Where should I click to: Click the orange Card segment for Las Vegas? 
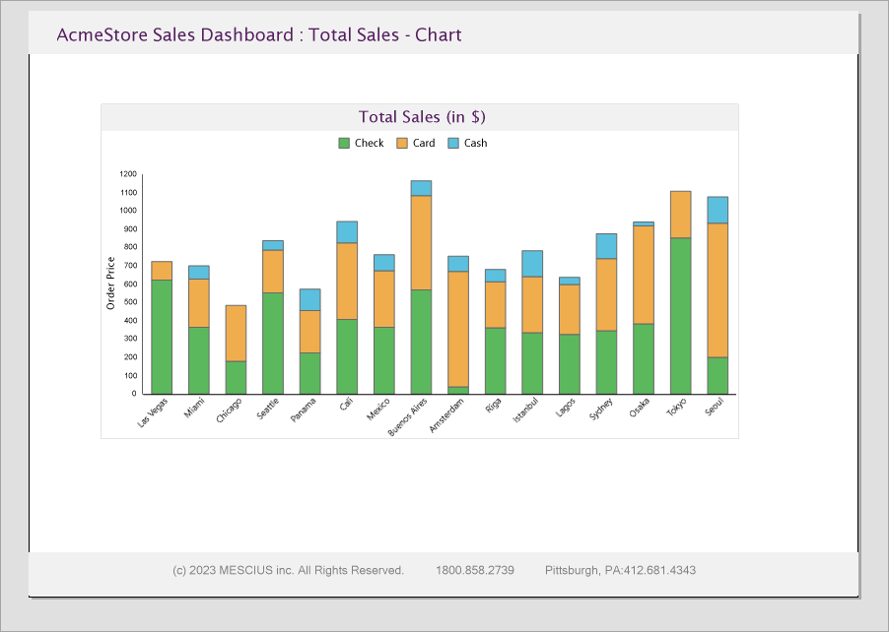(162, 271)
